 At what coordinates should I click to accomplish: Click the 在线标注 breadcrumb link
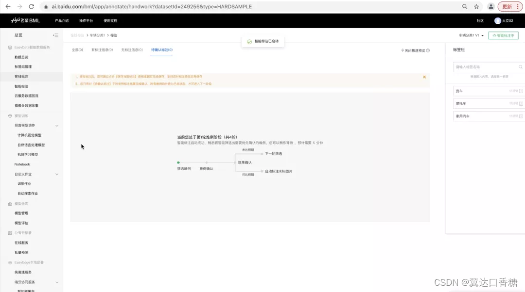point(77,35)
